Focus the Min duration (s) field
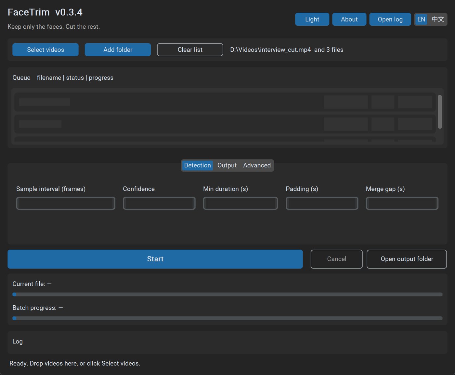This screenshot has width=455, height=375. tap(240, 203)
